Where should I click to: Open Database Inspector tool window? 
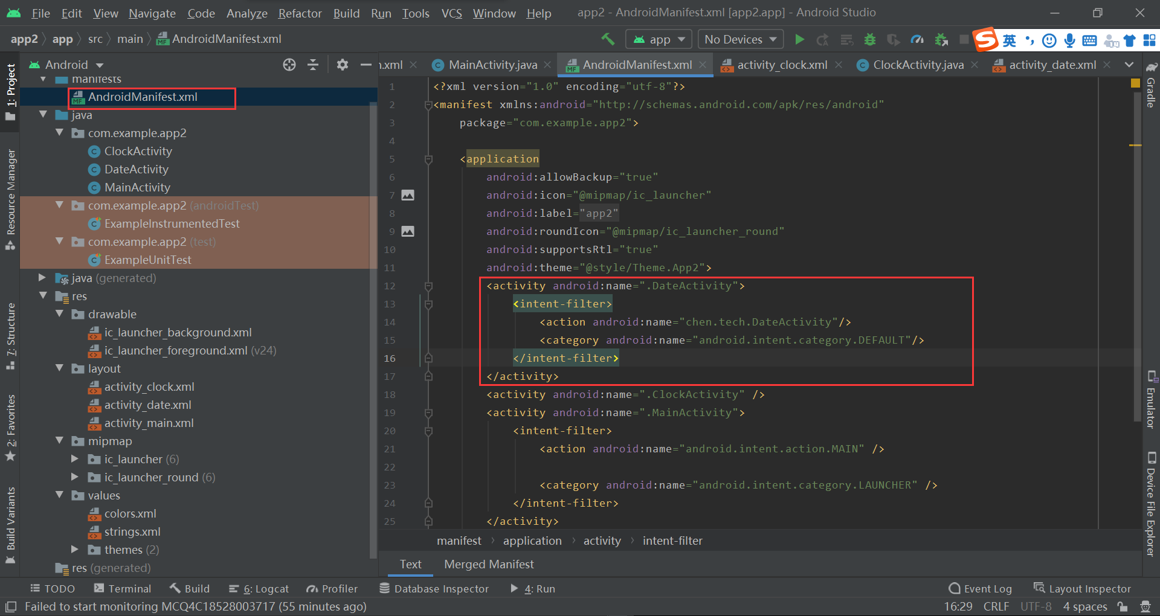click(x=434, y=589)
